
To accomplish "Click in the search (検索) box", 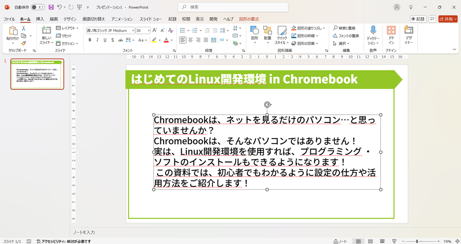I will [x=233, y=7].
